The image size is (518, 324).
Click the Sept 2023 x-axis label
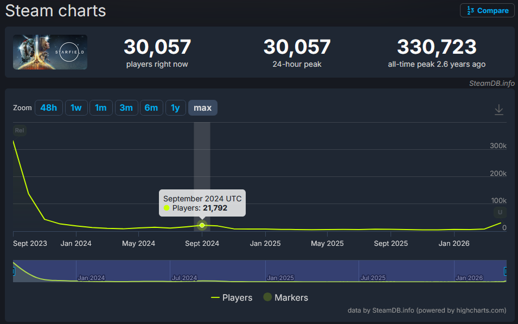coord(30,243)
